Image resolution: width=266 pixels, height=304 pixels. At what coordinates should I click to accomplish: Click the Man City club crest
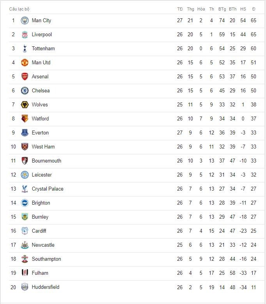[25, 21]
